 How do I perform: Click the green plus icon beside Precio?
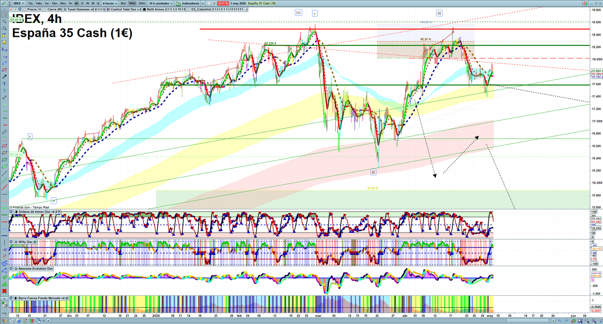coord(15,9)
